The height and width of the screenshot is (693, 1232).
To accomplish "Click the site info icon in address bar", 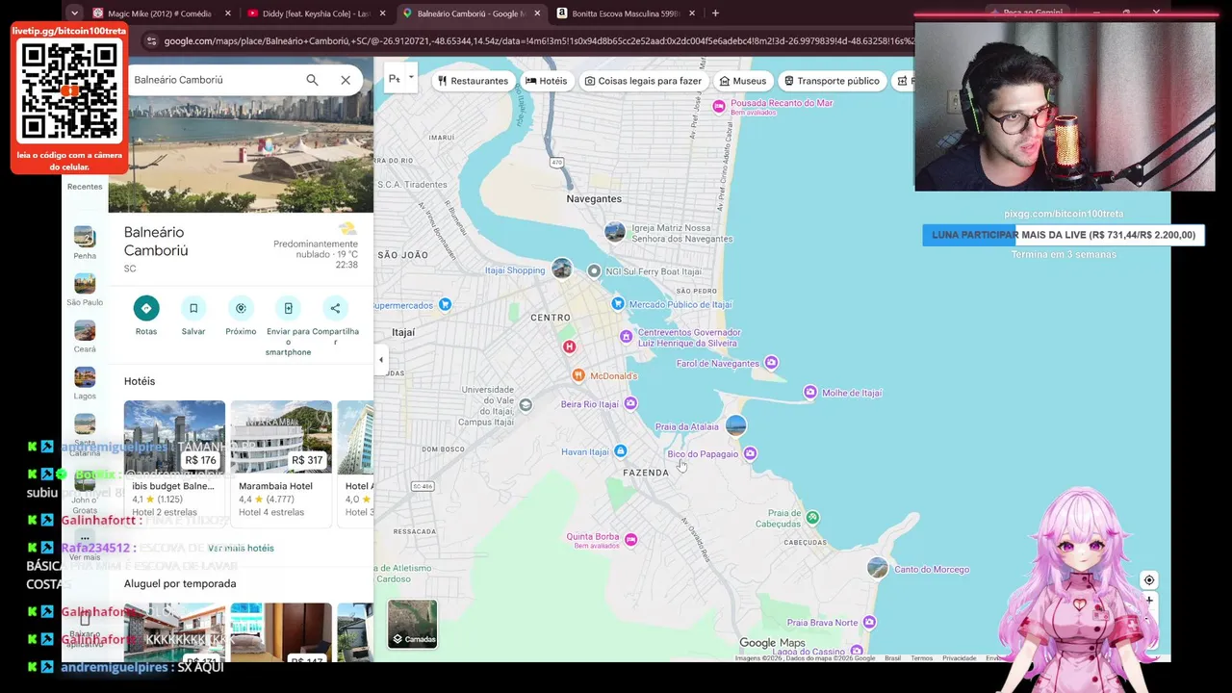I will tap(150, 41).
